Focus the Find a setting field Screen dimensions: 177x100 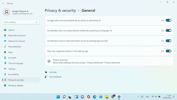pos(21,22)
